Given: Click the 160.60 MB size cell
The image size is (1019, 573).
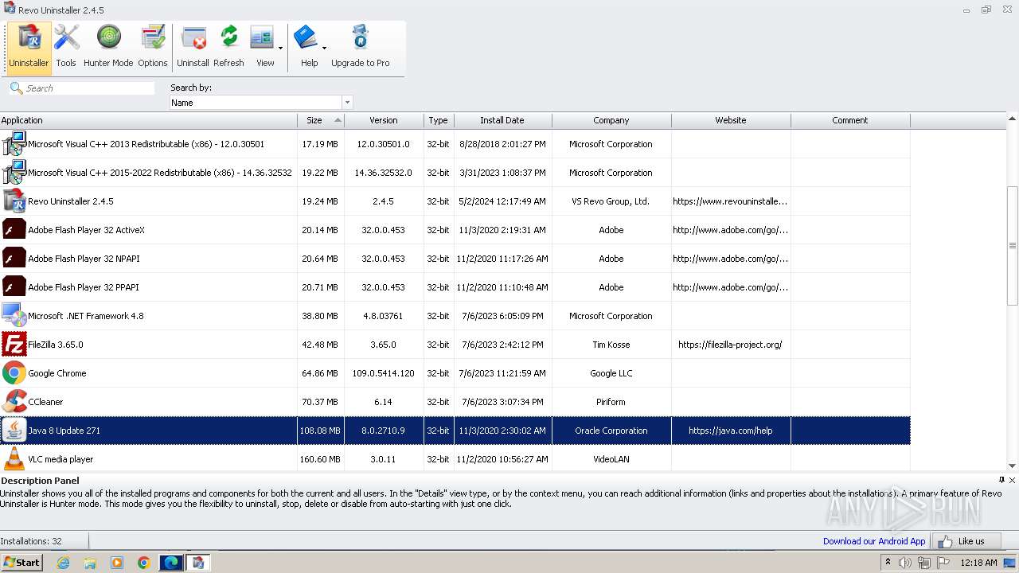Looking at the screenshot, I should coord(320,459).
